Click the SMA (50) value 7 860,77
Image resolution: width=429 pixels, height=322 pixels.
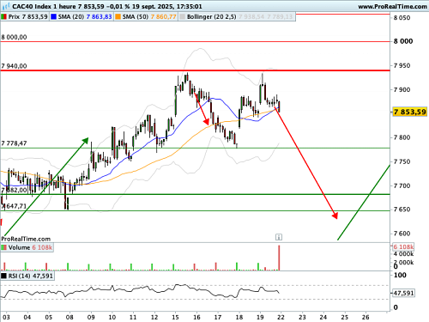164,17
